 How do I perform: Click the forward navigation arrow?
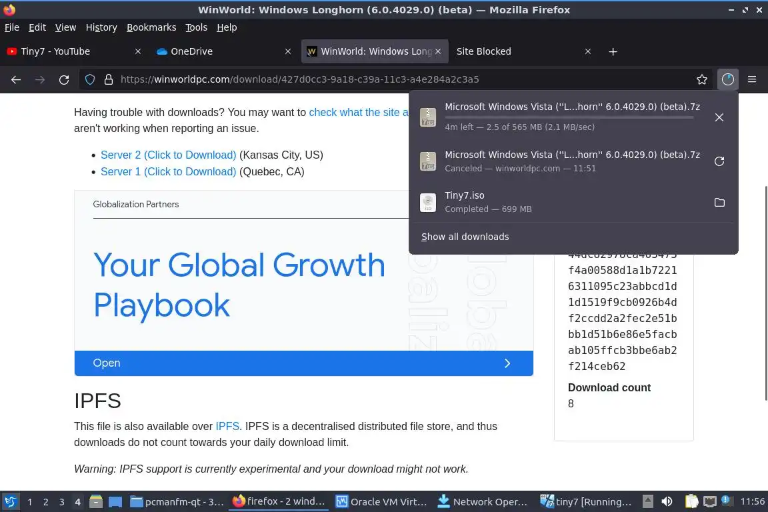point(40,79)
